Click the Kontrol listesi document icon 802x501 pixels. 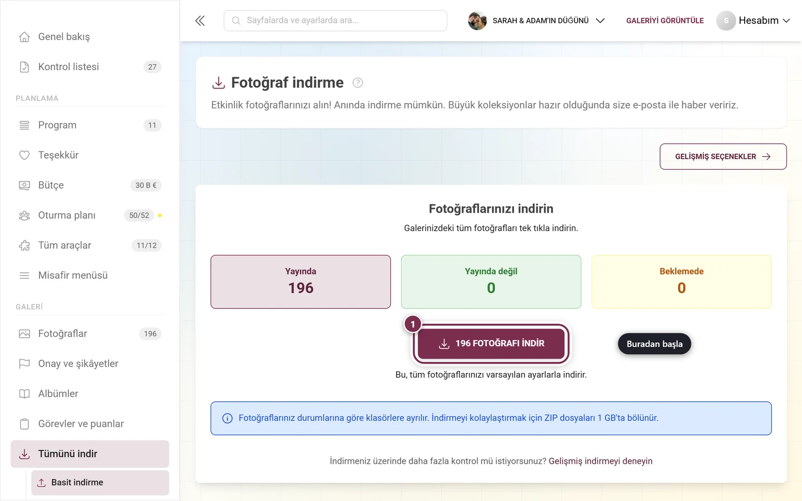[25, 67]
